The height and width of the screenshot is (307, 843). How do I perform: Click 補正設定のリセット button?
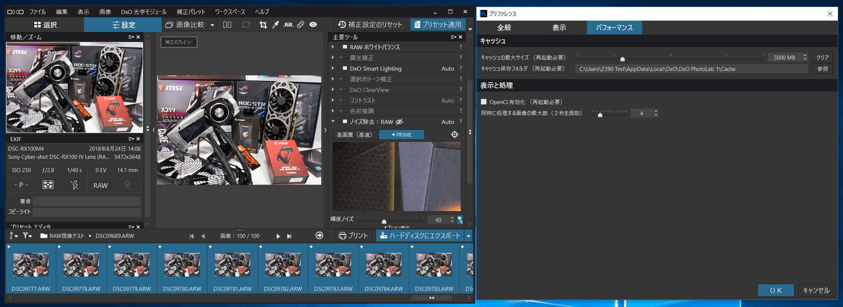tap(370, 25)
